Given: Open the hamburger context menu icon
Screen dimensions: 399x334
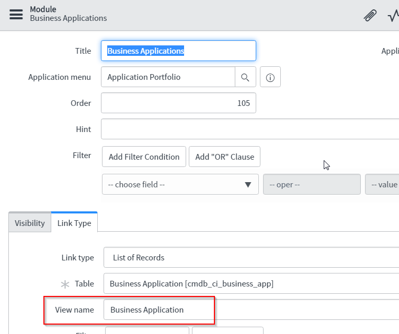Looking at the screenshot, I should pyautogui.click(x=16, y=14).
